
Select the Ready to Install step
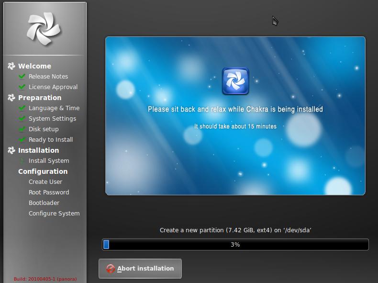coord(51,140)
